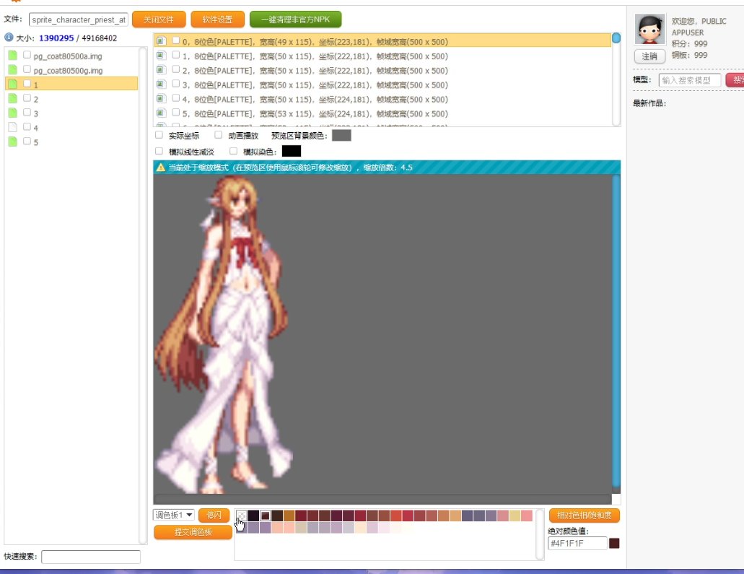The width and height of the screenshot is (744, 574).
Task: Click the blue size value 1390295
Action: (x=56, y=38)
